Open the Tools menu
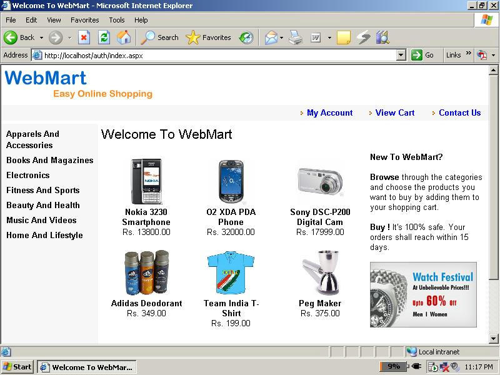 point(117,20)
